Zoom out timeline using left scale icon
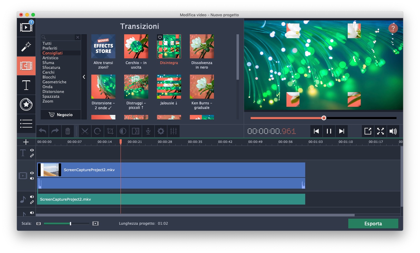The height and width of the screenshot is (253, 420). click(39, 224)
